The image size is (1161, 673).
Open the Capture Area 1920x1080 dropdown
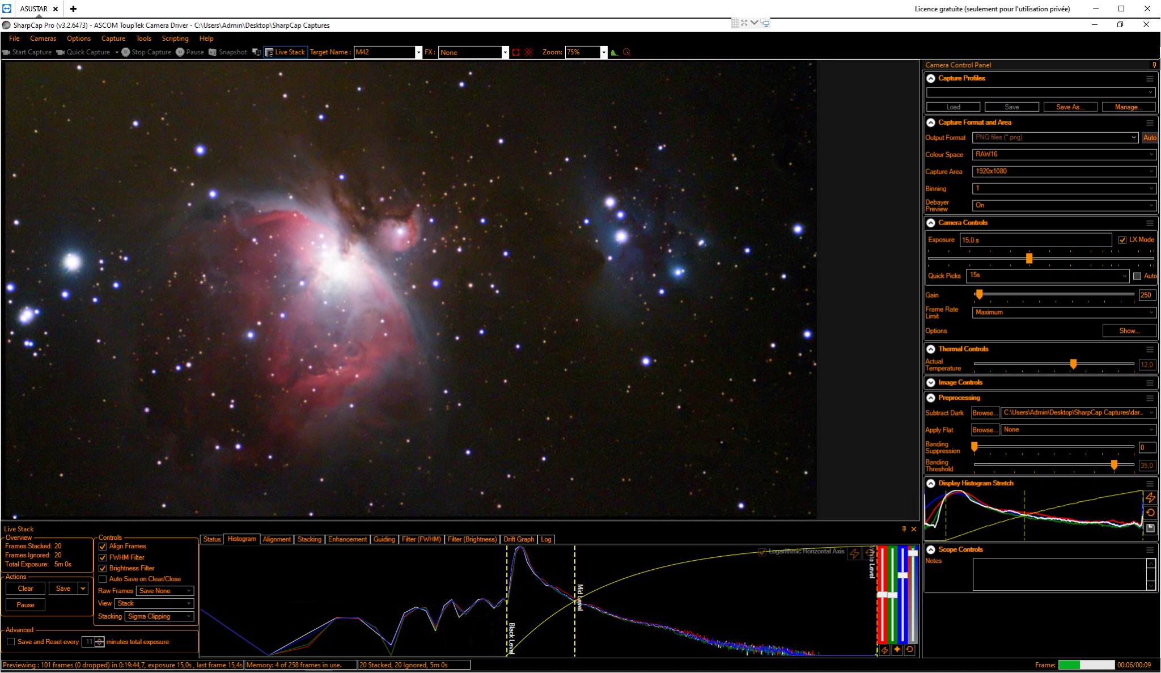click(x=1064, y=171)
